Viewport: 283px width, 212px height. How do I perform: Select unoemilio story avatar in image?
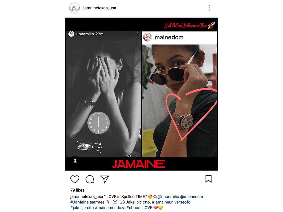point(71,34)
